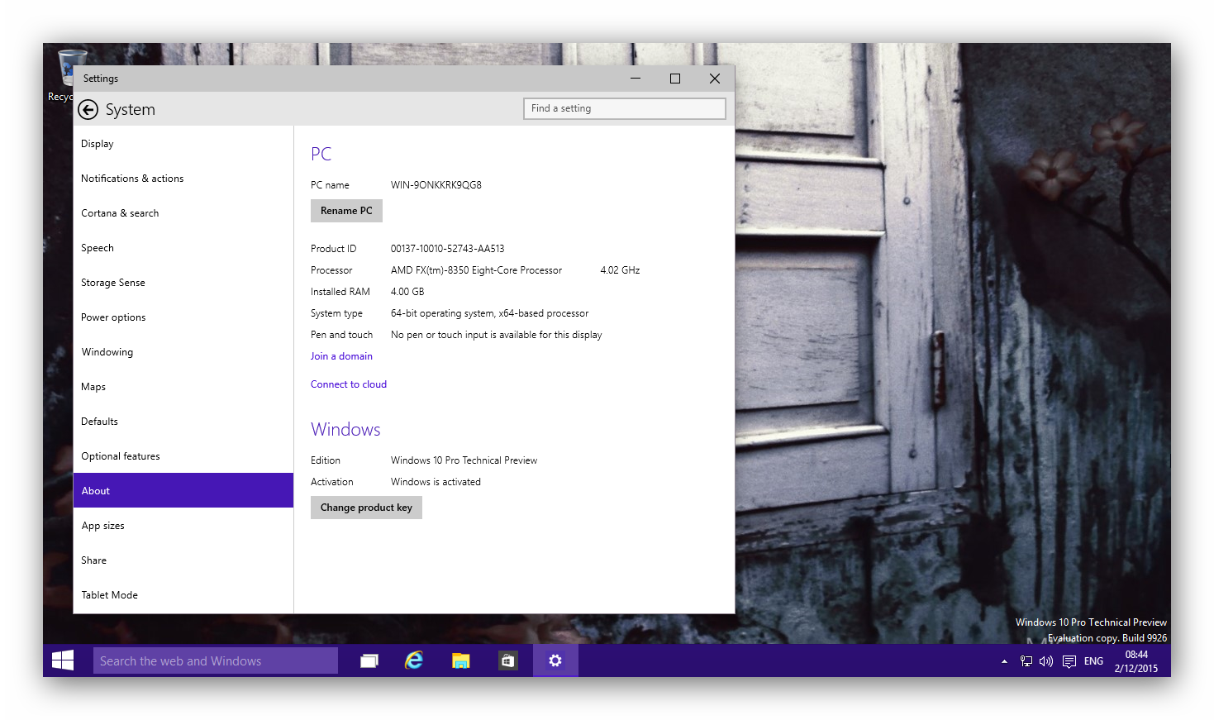Click the System page title
The width and height of the screenshot is (1214, 720).
[x=130, y=110]
